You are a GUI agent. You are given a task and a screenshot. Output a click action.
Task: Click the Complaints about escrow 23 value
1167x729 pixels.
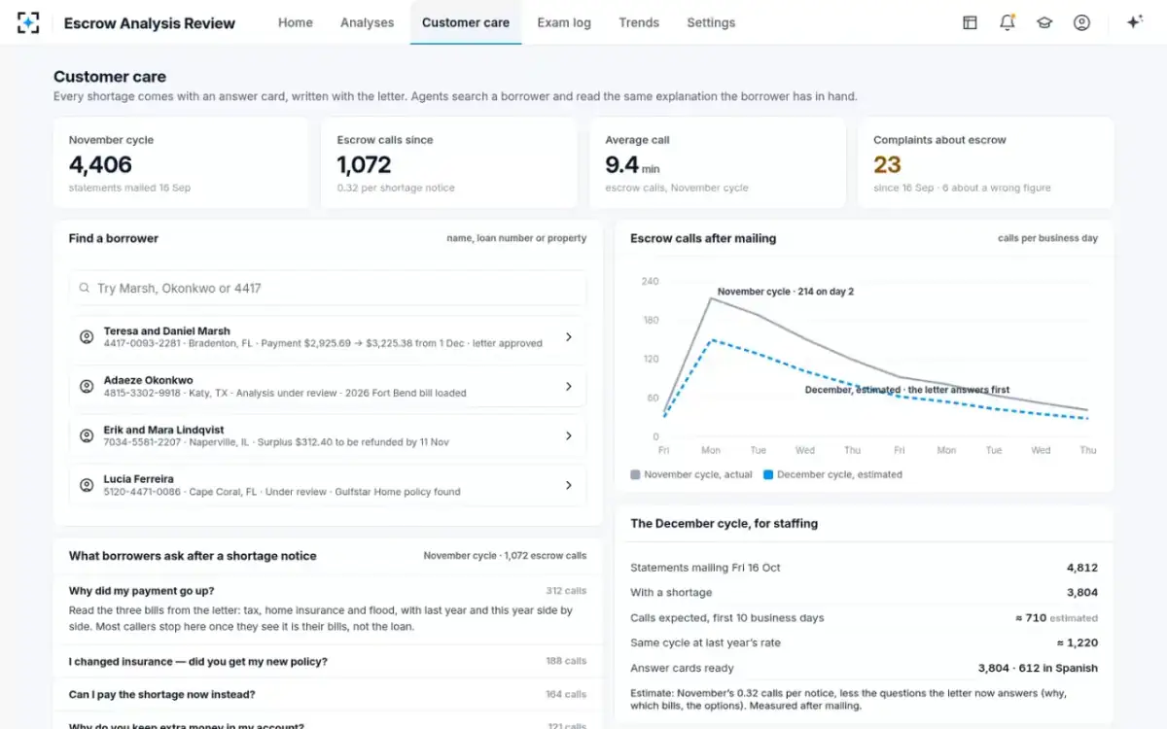(x=887, y=165)
